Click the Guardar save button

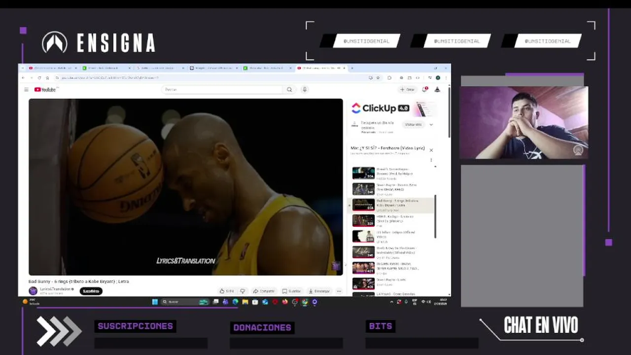click(x=291, y=291)
